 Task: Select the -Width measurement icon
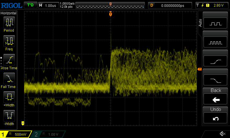9,117
